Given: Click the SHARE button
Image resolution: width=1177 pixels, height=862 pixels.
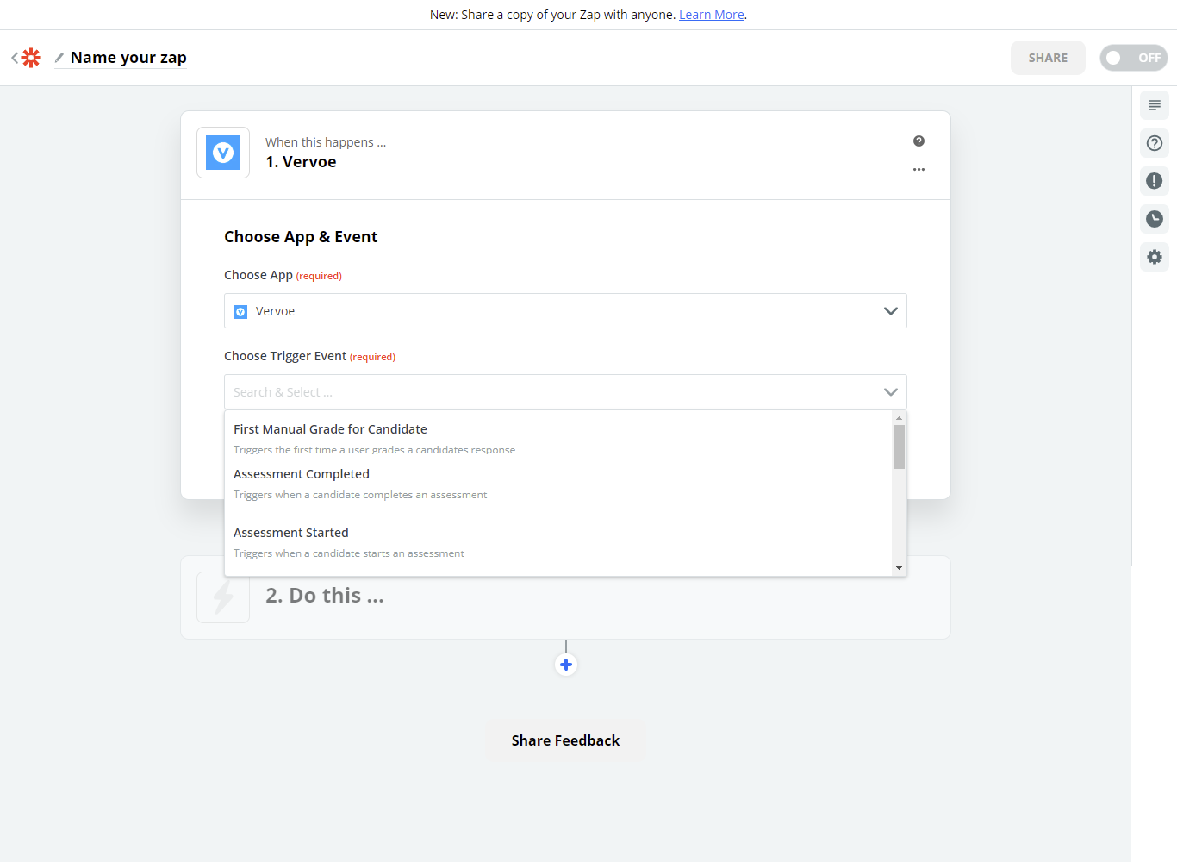Looking at the screenshot, I should [x=1048, y=58].
